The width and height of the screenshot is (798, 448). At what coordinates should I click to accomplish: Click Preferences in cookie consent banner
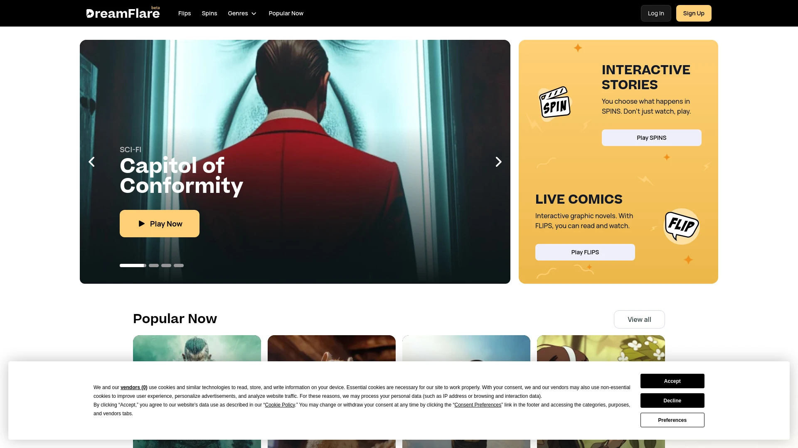[672, 420]
